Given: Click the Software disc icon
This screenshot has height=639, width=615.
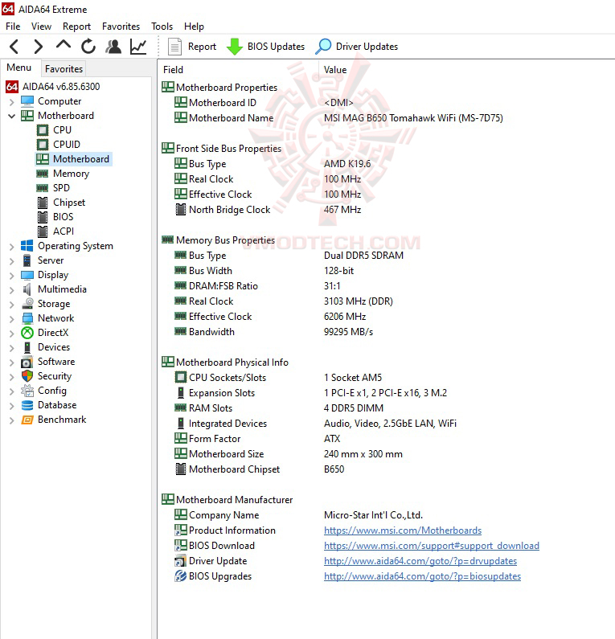Looking at the screenshot, I should (x=27, y=362).
